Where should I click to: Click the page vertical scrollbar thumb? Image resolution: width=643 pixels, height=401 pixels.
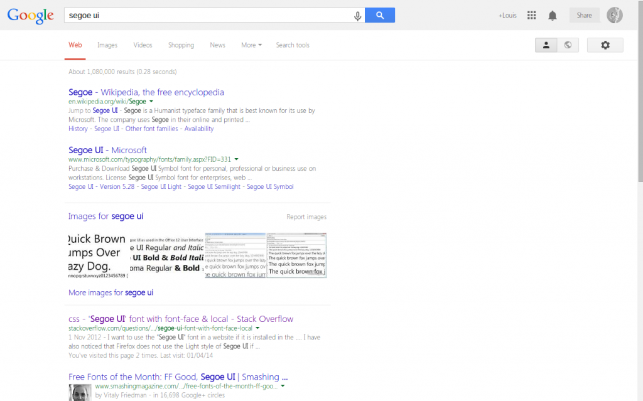click(640, 91)
